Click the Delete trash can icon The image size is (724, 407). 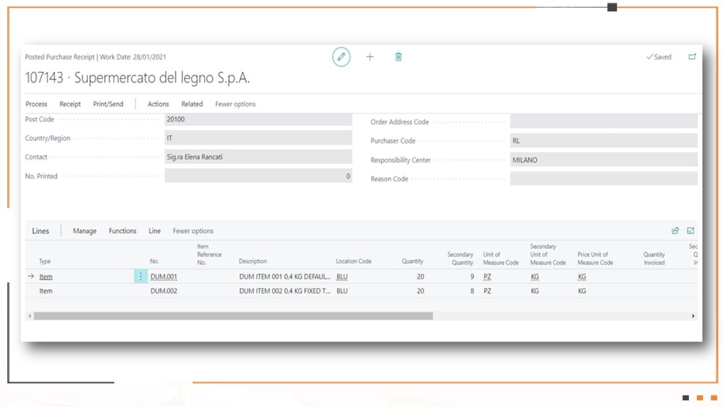tap(398, 57)
